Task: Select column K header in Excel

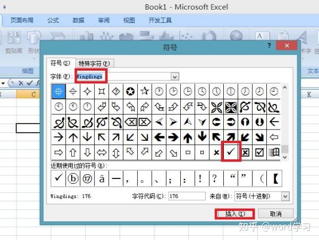Action: (x=308, y=95)
